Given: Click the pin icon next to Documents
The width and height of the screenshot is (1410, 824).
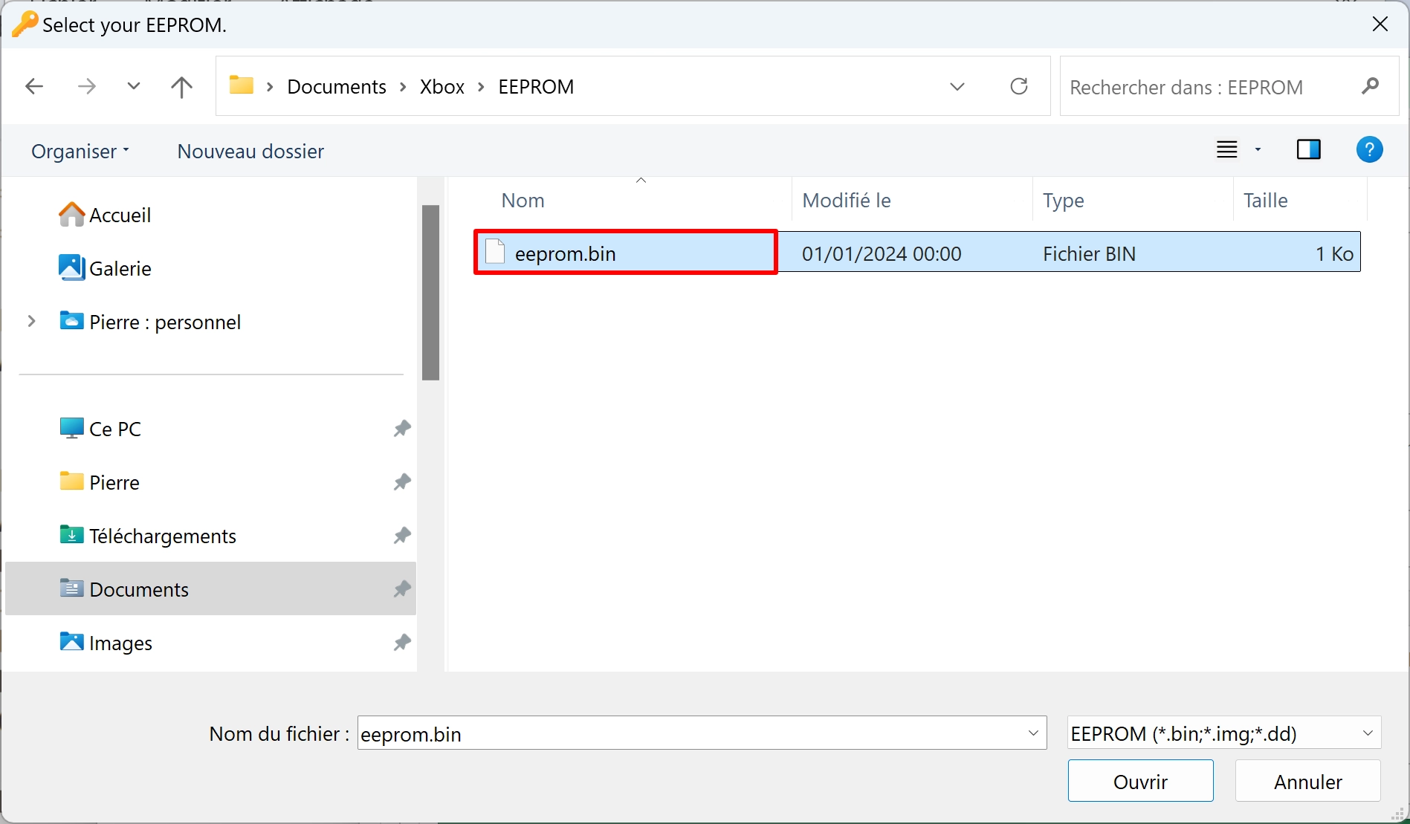Looking at the screenshot, I should click(402, 589).
